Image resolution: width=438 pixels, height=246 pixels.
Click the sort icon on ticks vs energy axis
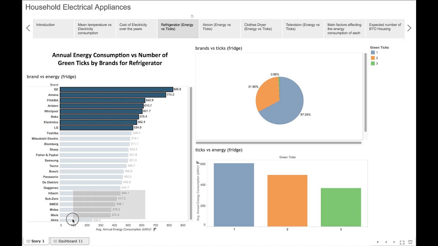click(x=197, y=163)
